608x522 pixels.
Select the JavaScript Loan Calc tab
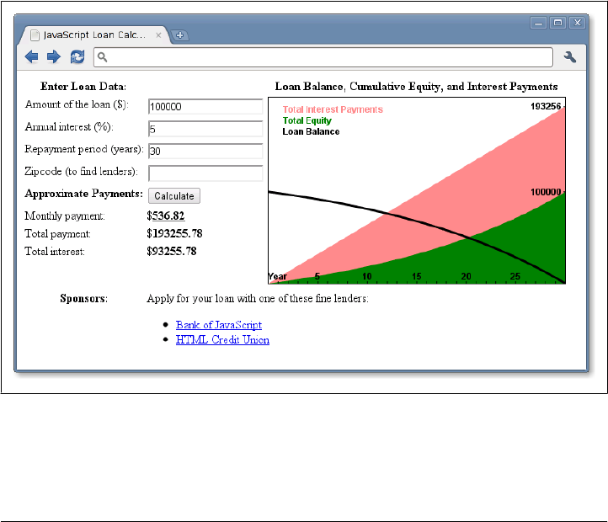pos(94,35)
